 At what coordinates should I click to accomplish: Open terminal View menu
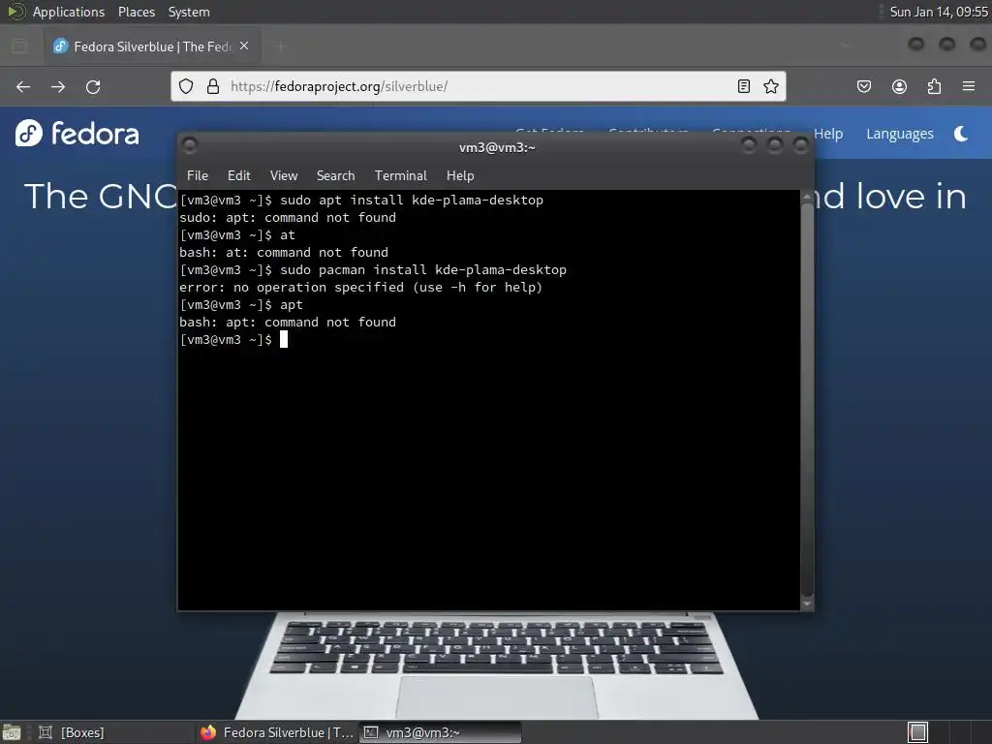(284, 176)
